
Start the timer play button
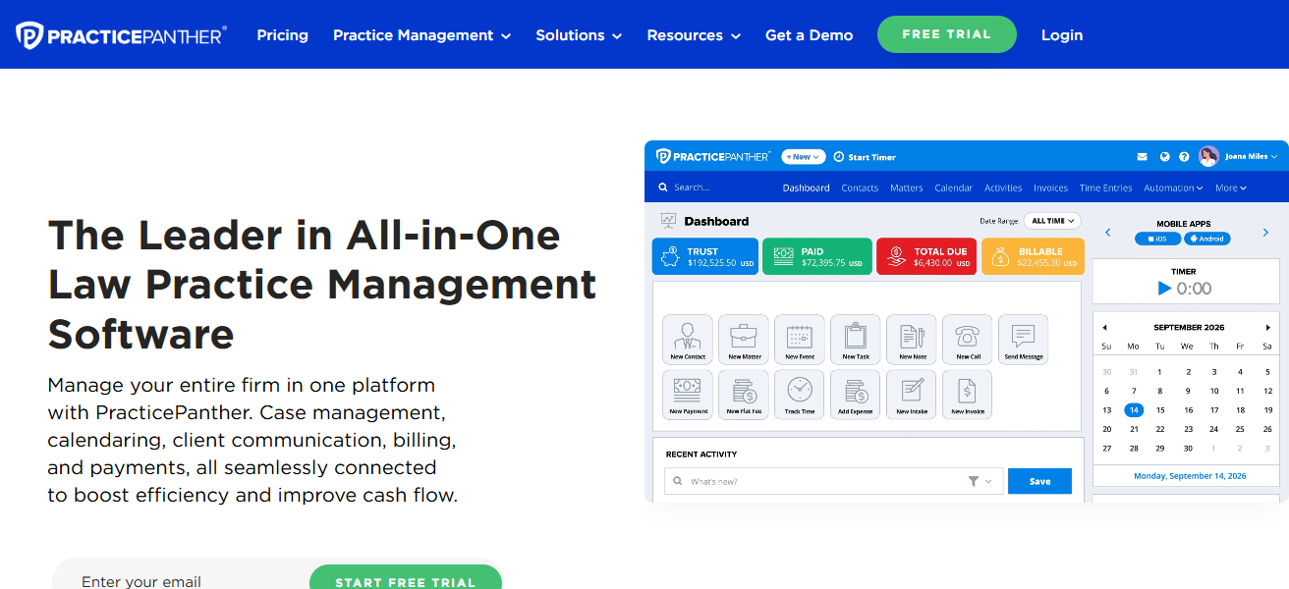coord(1164,289)
